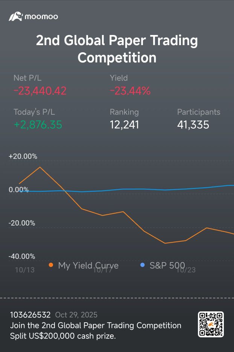Click the user ID 103626532
This screenshot has width=234, height=352.
[x=30, y=315]
